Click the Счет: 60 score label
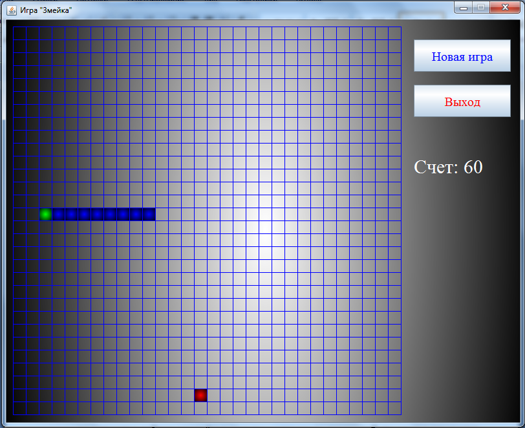The image size is (525, 428). pos(448,167)
